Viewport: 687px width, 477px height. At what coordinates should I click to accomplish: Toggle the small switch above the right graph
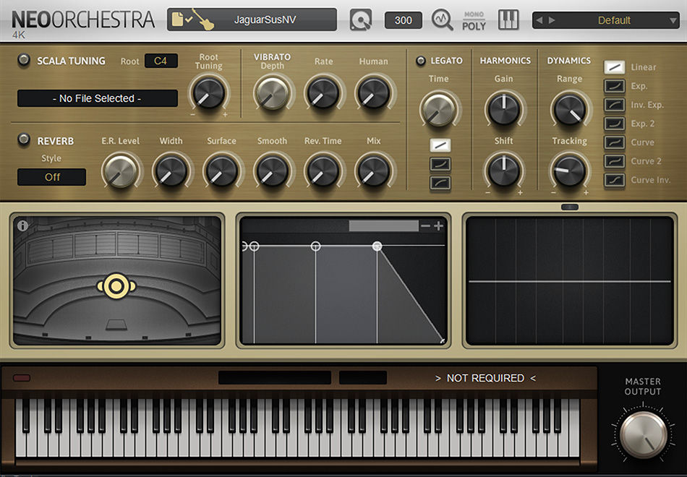570,207
